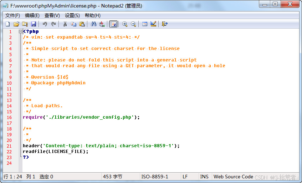Click the Cut scissors icon
Image resolution: width=302 pixels, height=183 pixels.
65,24
